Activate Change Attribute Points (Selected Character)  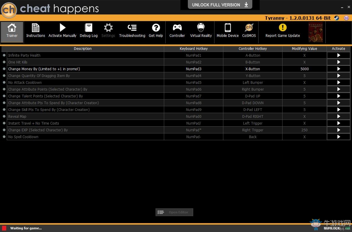point(338,89)
